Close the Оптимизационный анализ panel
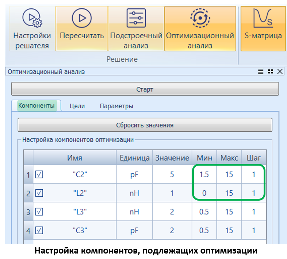287x259 pixels. point(280,72)
